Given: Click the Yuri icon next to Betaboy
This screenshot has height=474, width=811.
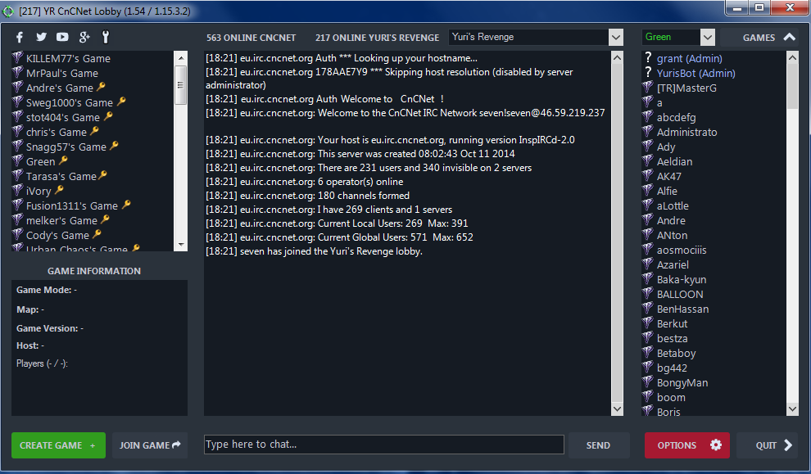Looking at the screenshot, I should (647, 352).
